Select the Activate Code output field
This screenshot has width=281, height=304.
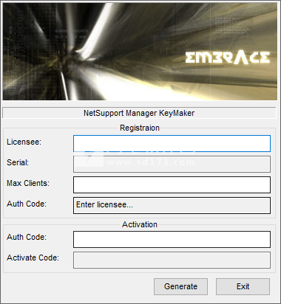(x=172, y=260)
